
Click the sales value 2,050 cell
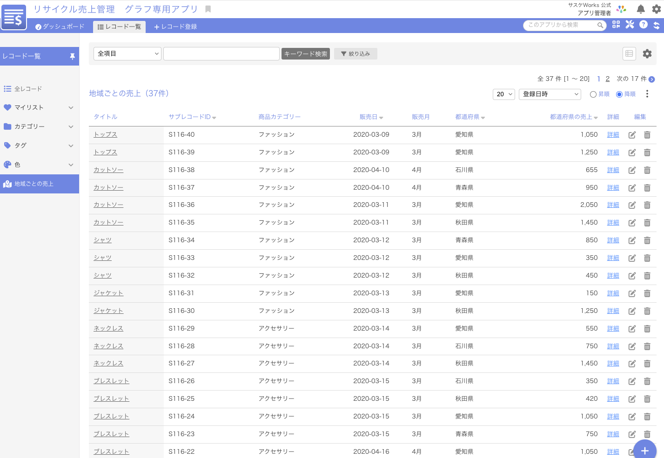[589, 205]
